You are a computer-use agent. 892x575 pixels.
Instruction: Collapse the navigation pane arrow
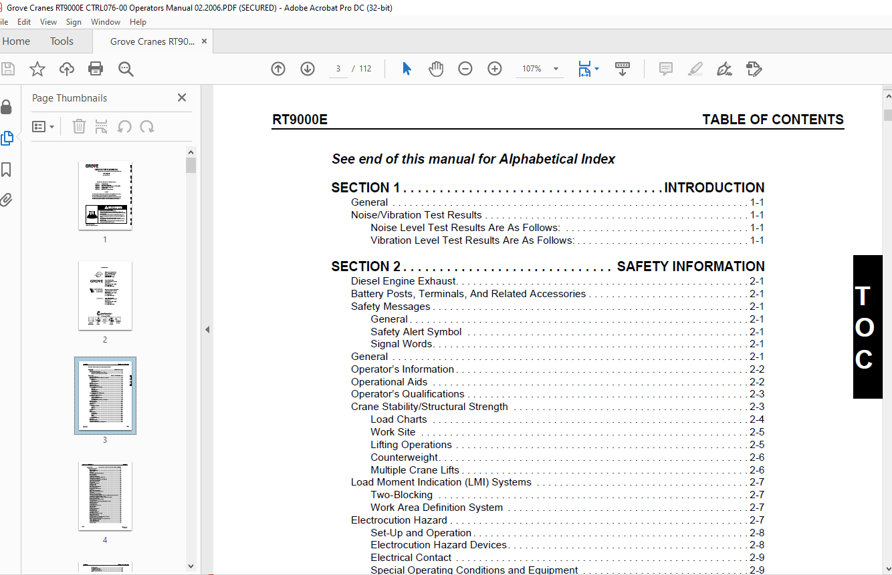(207, 329)
